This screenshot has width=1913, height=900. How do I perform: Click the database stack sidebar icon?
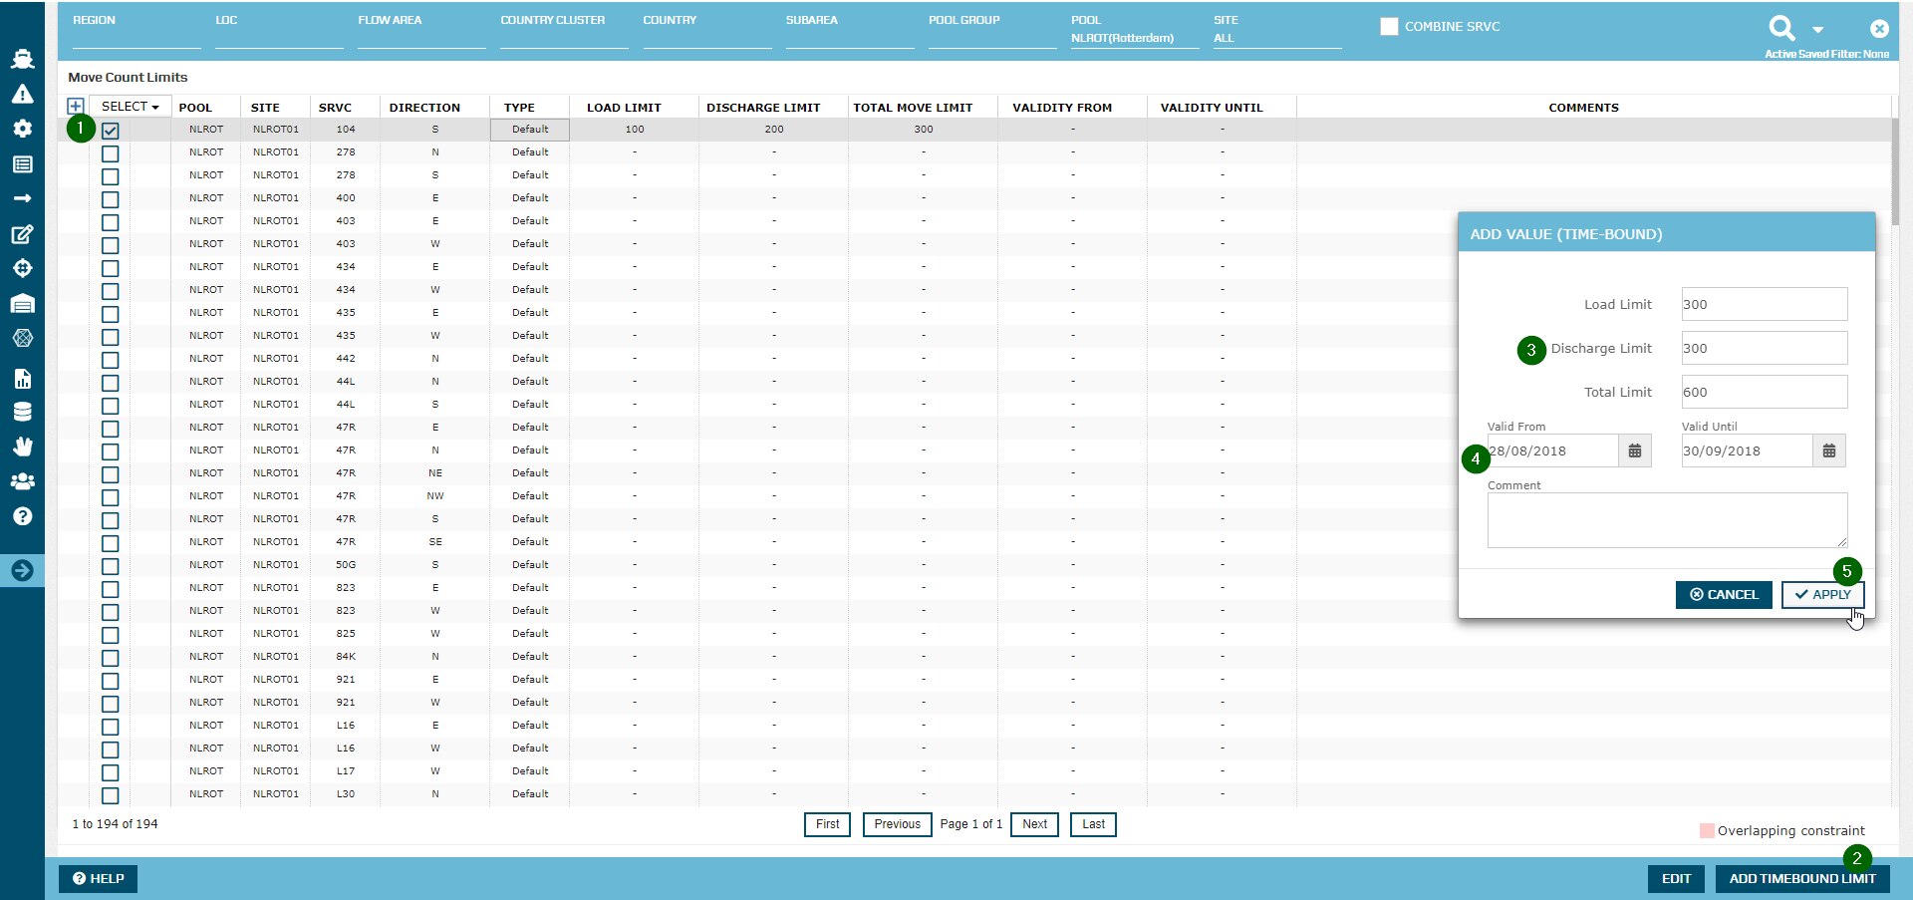pos(22,412)
